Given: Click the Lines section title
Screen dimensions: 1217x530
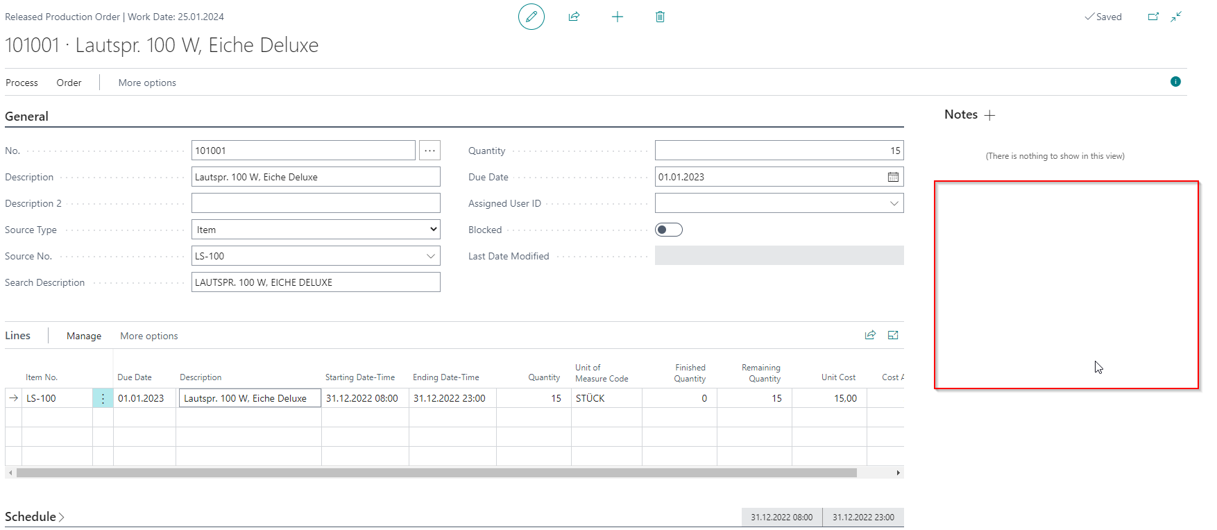Looking at the screenshot, I should (17, 336).
